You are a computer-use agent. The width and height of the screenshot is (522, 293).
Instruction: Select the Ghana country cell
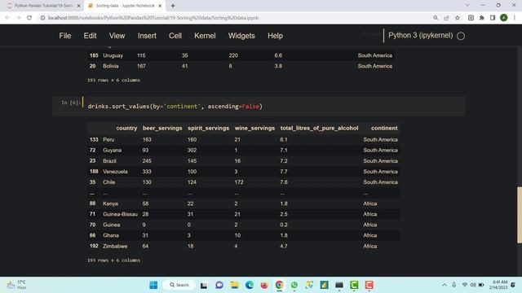(111, 235)
